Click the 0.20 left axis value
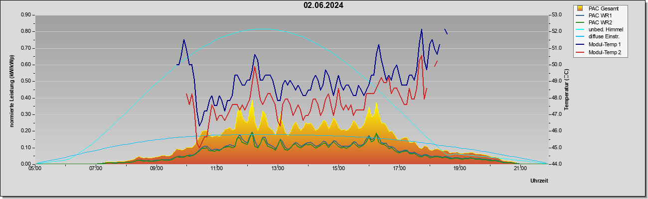This screenshot has width=648, height=199. click(26, 131)
